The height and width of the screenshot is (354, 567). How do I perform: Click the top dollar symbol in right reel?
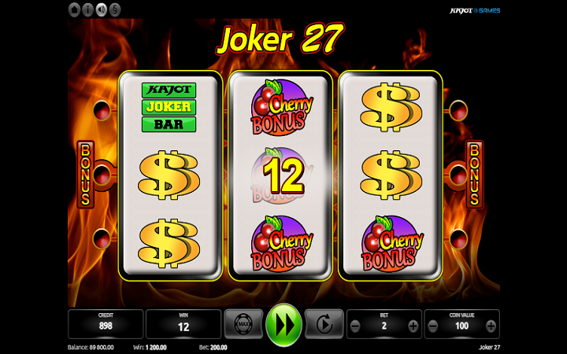tap(391, 107)
